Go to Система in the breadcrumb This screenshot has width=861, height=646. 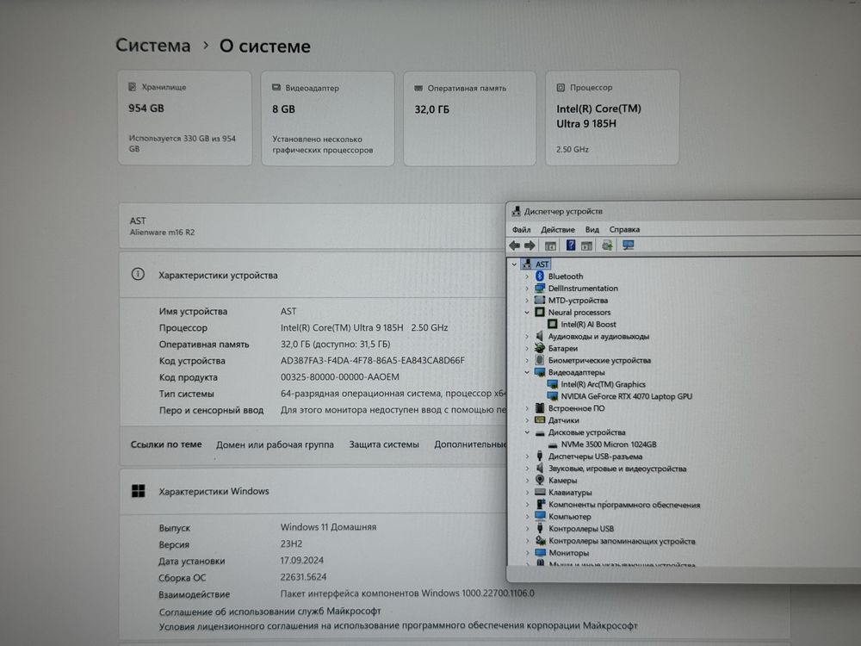point(152,45)
